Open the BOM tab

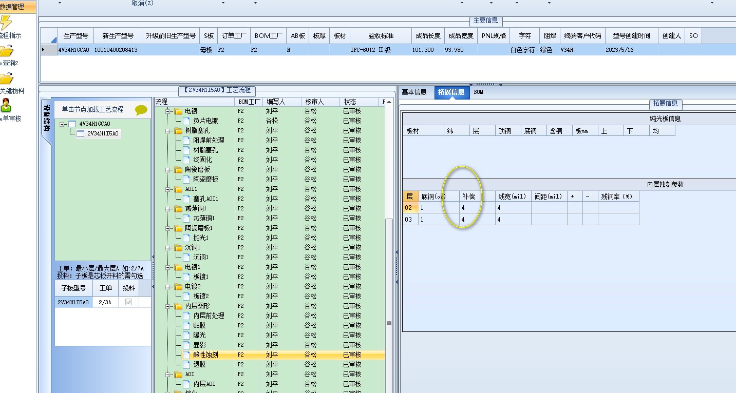(x=478, y=92)
